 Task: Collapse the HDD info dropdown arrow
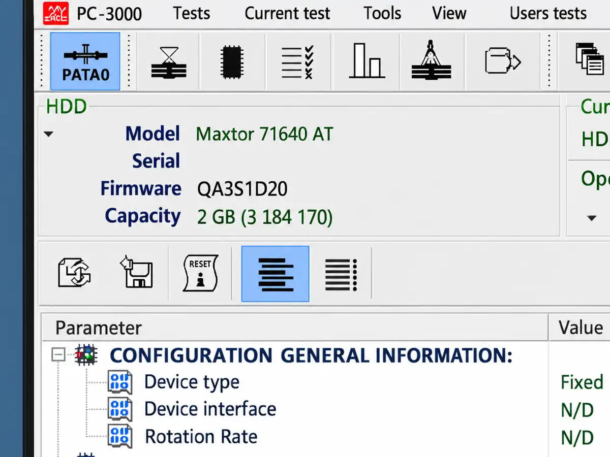49,135
